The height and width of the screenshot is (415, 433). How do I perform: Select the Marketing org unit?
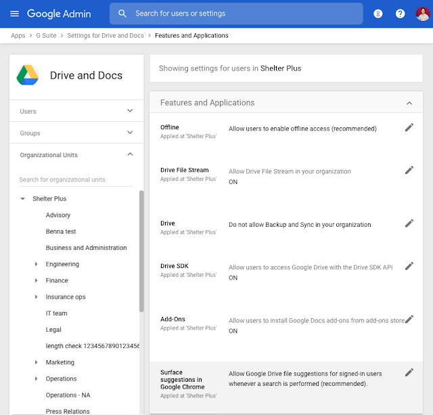pos(60,362)
